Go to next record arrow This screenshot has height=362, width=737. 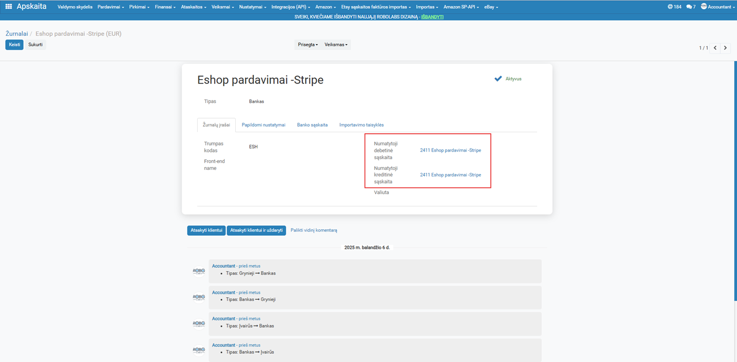coord(725,48)
